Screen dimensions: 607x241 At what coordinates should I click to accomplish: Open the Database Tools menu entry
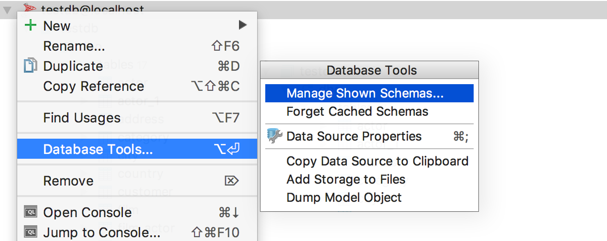[x=137, y=149]
